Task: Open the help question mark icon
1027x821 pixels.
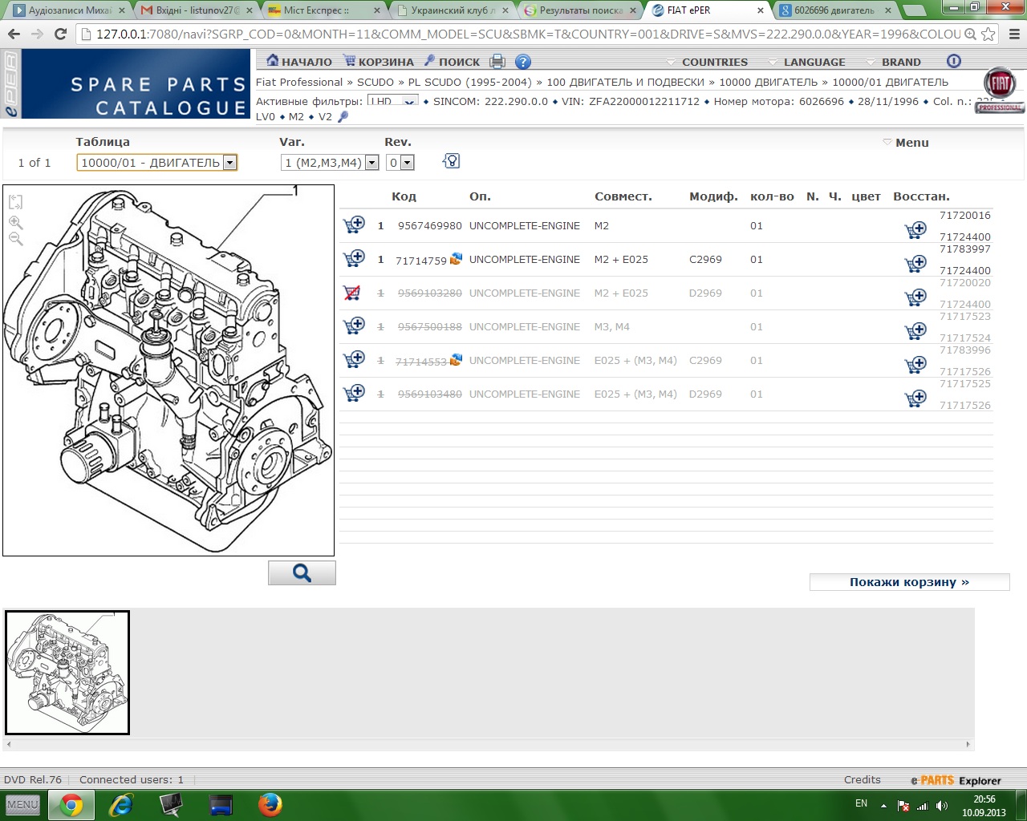Action: [x=522, y=62]
